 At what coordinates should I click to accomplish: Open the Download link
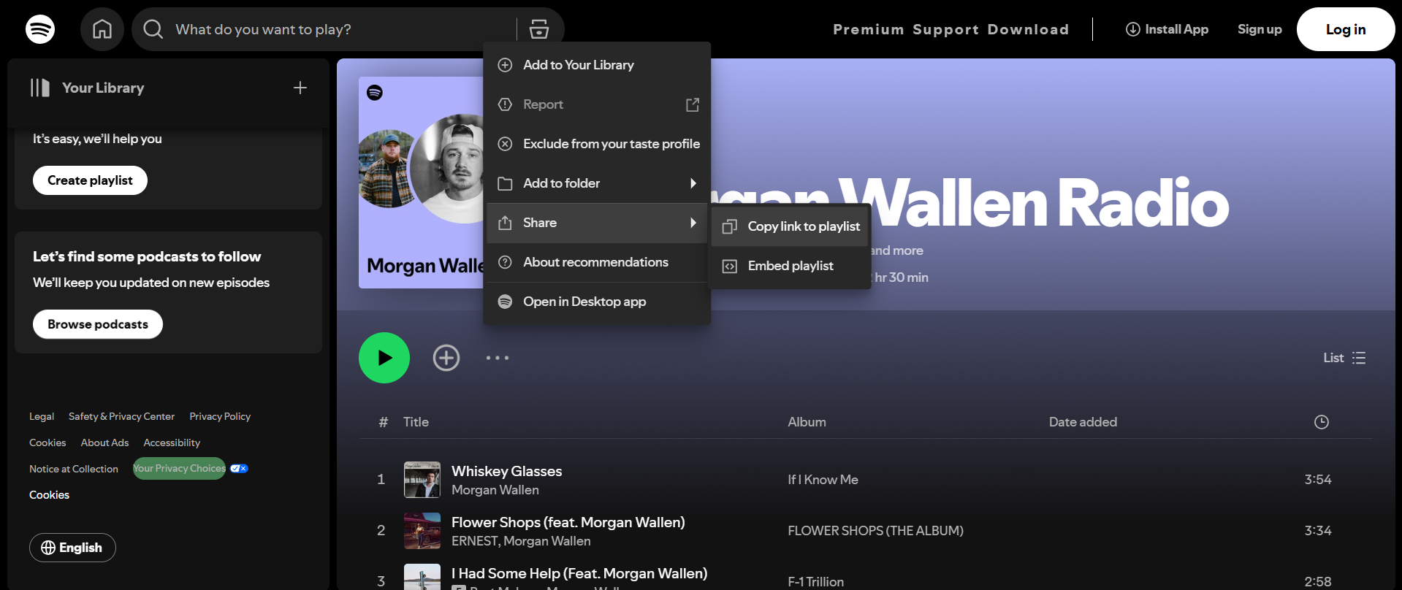pyautogui.click(x=1028, y=29)
